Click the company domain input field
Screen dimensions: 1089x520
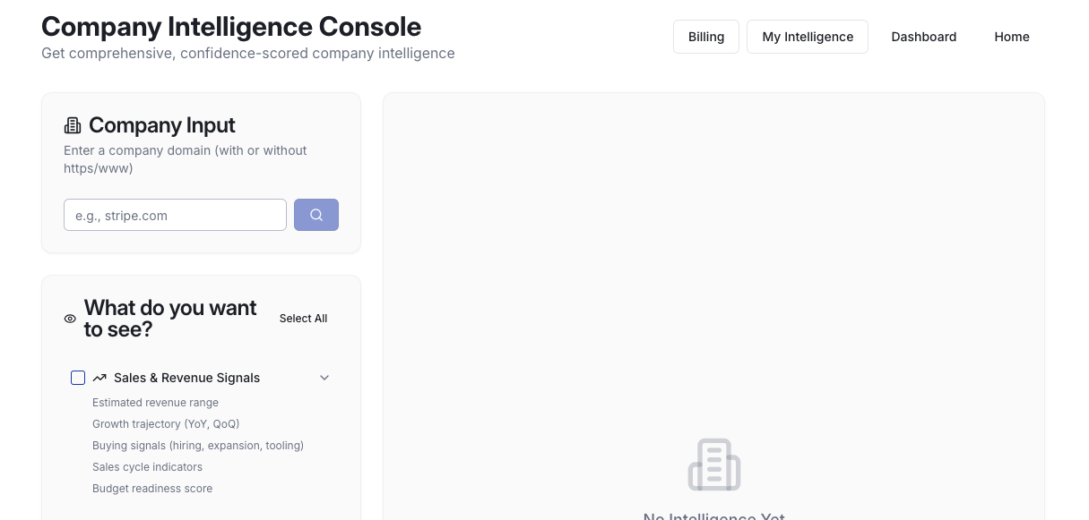[175, 215]
